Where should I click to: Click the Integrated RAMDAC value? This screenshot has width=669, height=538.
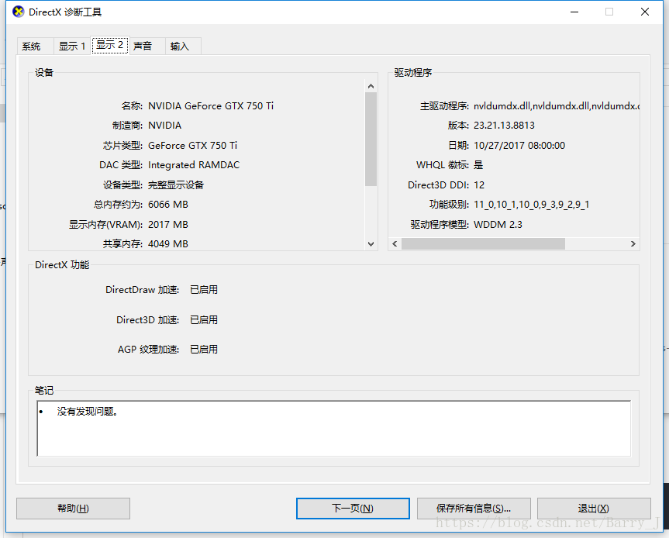point(194,165)
